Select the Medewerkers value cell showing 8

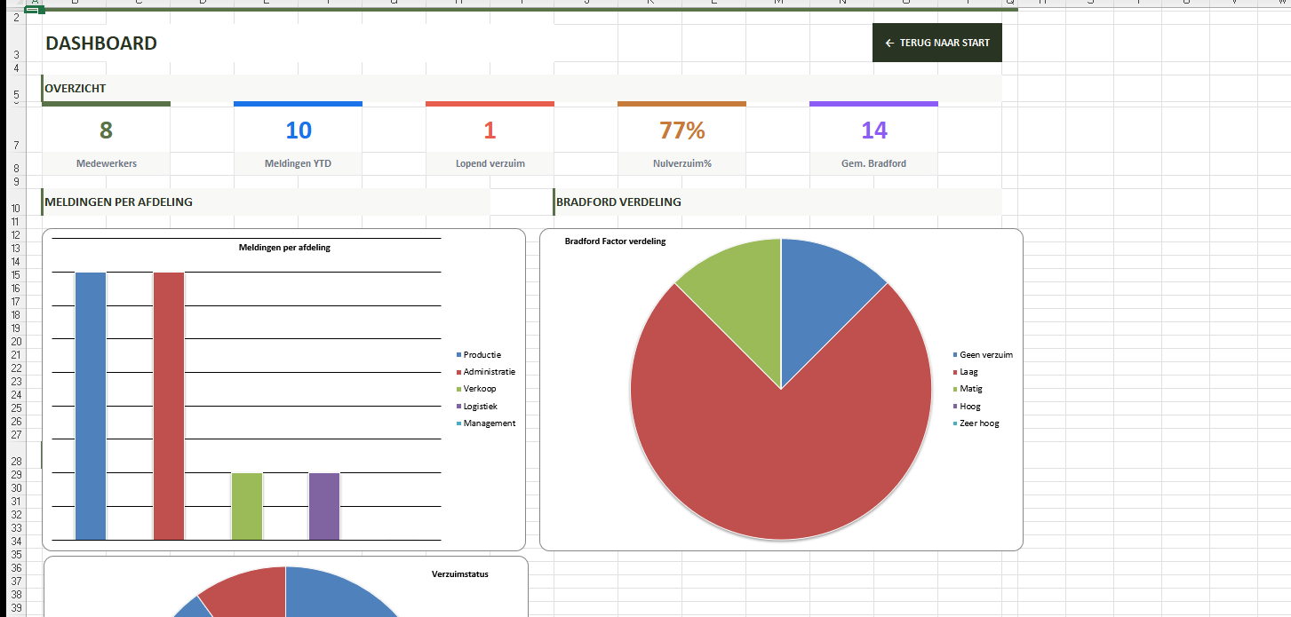point(106,131)
